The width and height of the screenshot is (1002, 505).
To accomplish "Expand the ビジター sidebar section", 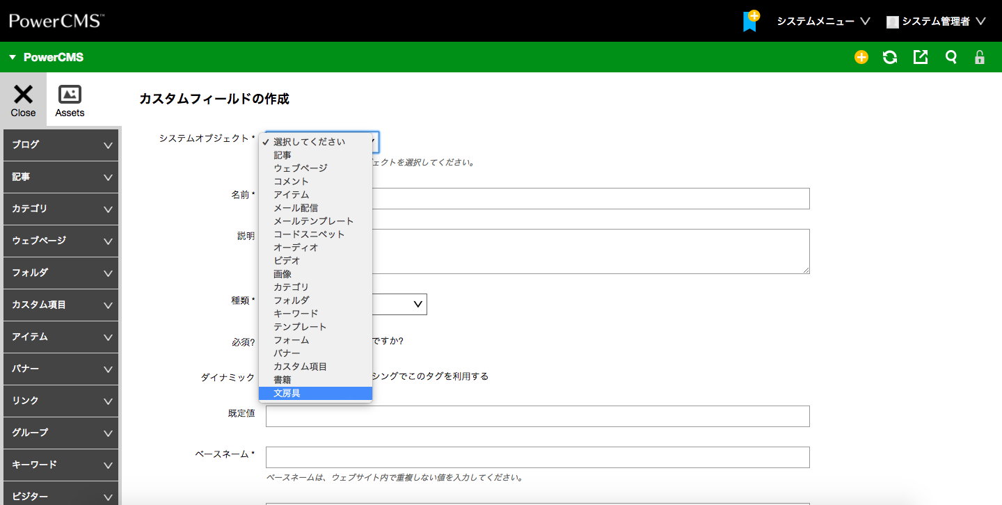I will (61, 493).
